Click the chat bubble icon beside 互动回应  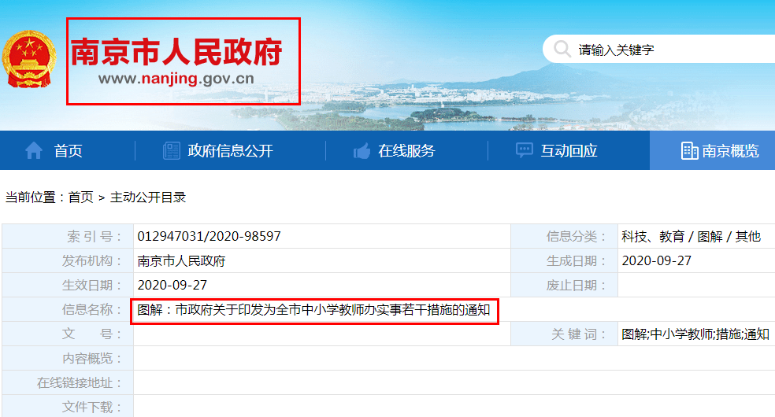pos(524,150)
